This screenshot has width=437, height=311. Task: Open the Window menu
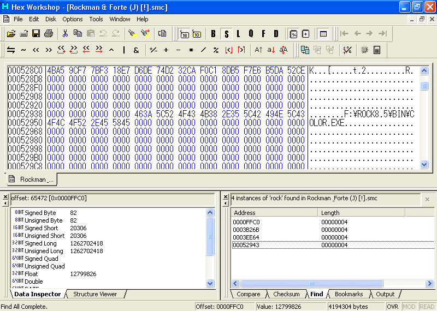pos(120,19)
